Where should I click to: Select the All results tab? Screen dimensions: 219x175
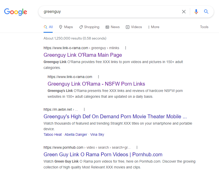[x=48, y=27]
